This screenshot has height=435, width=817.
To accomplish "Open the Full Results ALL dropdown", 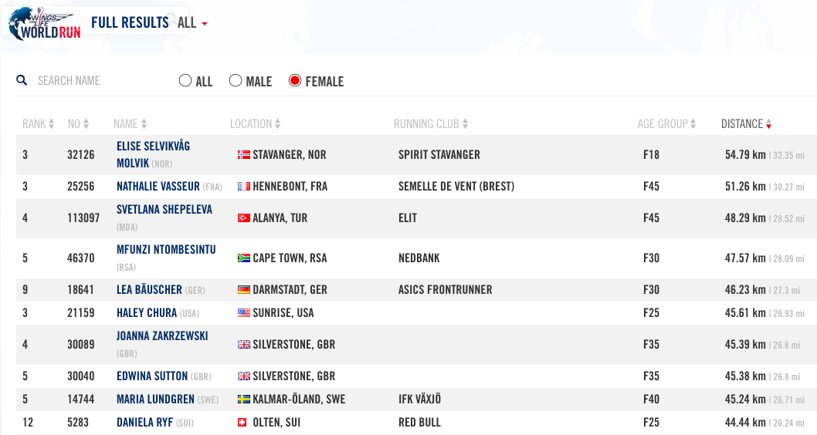I will [x=192, y=23].
